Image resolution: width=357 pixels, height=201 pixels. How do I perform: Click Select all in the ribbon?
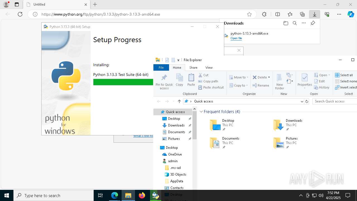pos(344,75)
